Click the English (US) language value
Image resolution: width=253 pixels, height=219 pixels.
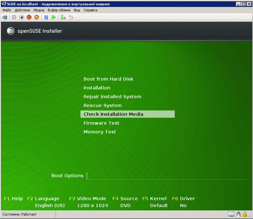(50, 205)
